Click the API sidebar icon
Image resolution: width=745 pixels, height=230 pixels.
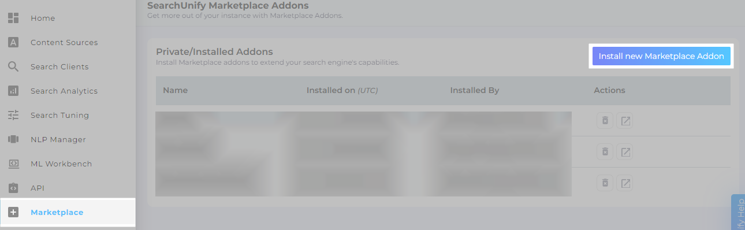13,188
